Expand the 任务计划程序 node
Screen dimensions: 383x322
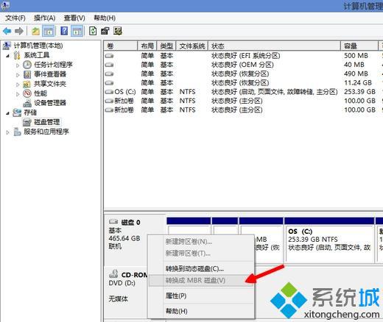coord(18,65)
